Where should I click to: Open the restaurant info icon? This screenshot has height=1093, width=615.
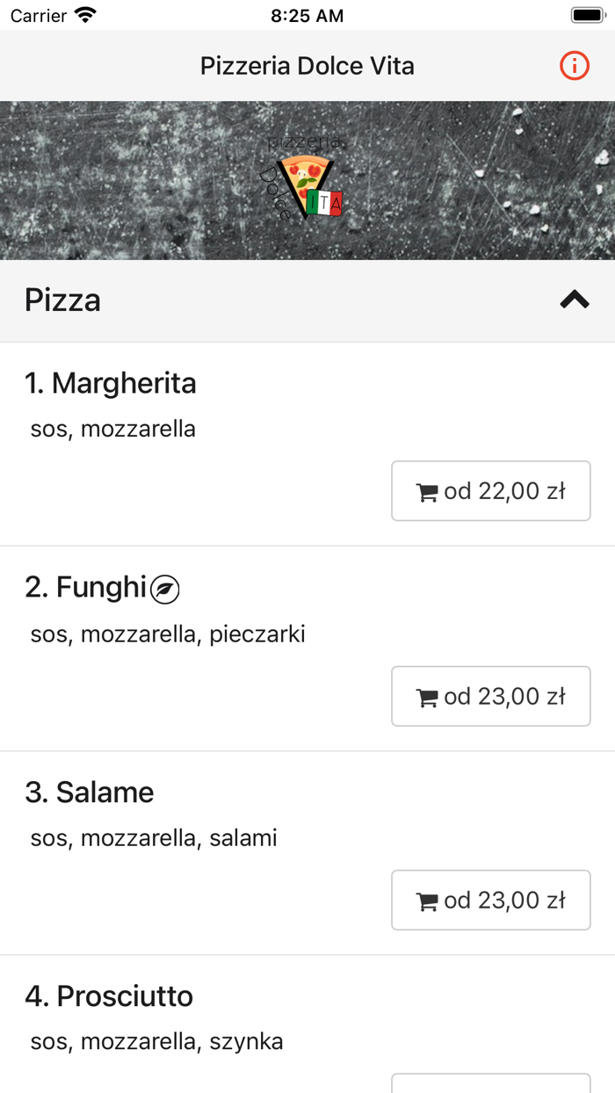point(574,66)
